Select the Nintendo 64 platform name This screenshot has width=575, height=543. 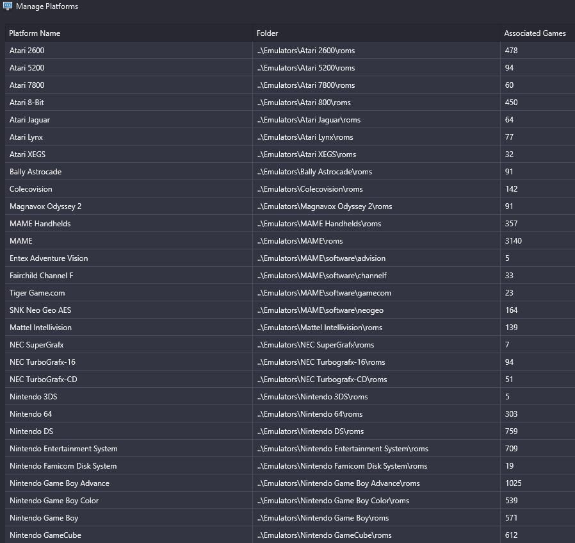pos(31,414)
